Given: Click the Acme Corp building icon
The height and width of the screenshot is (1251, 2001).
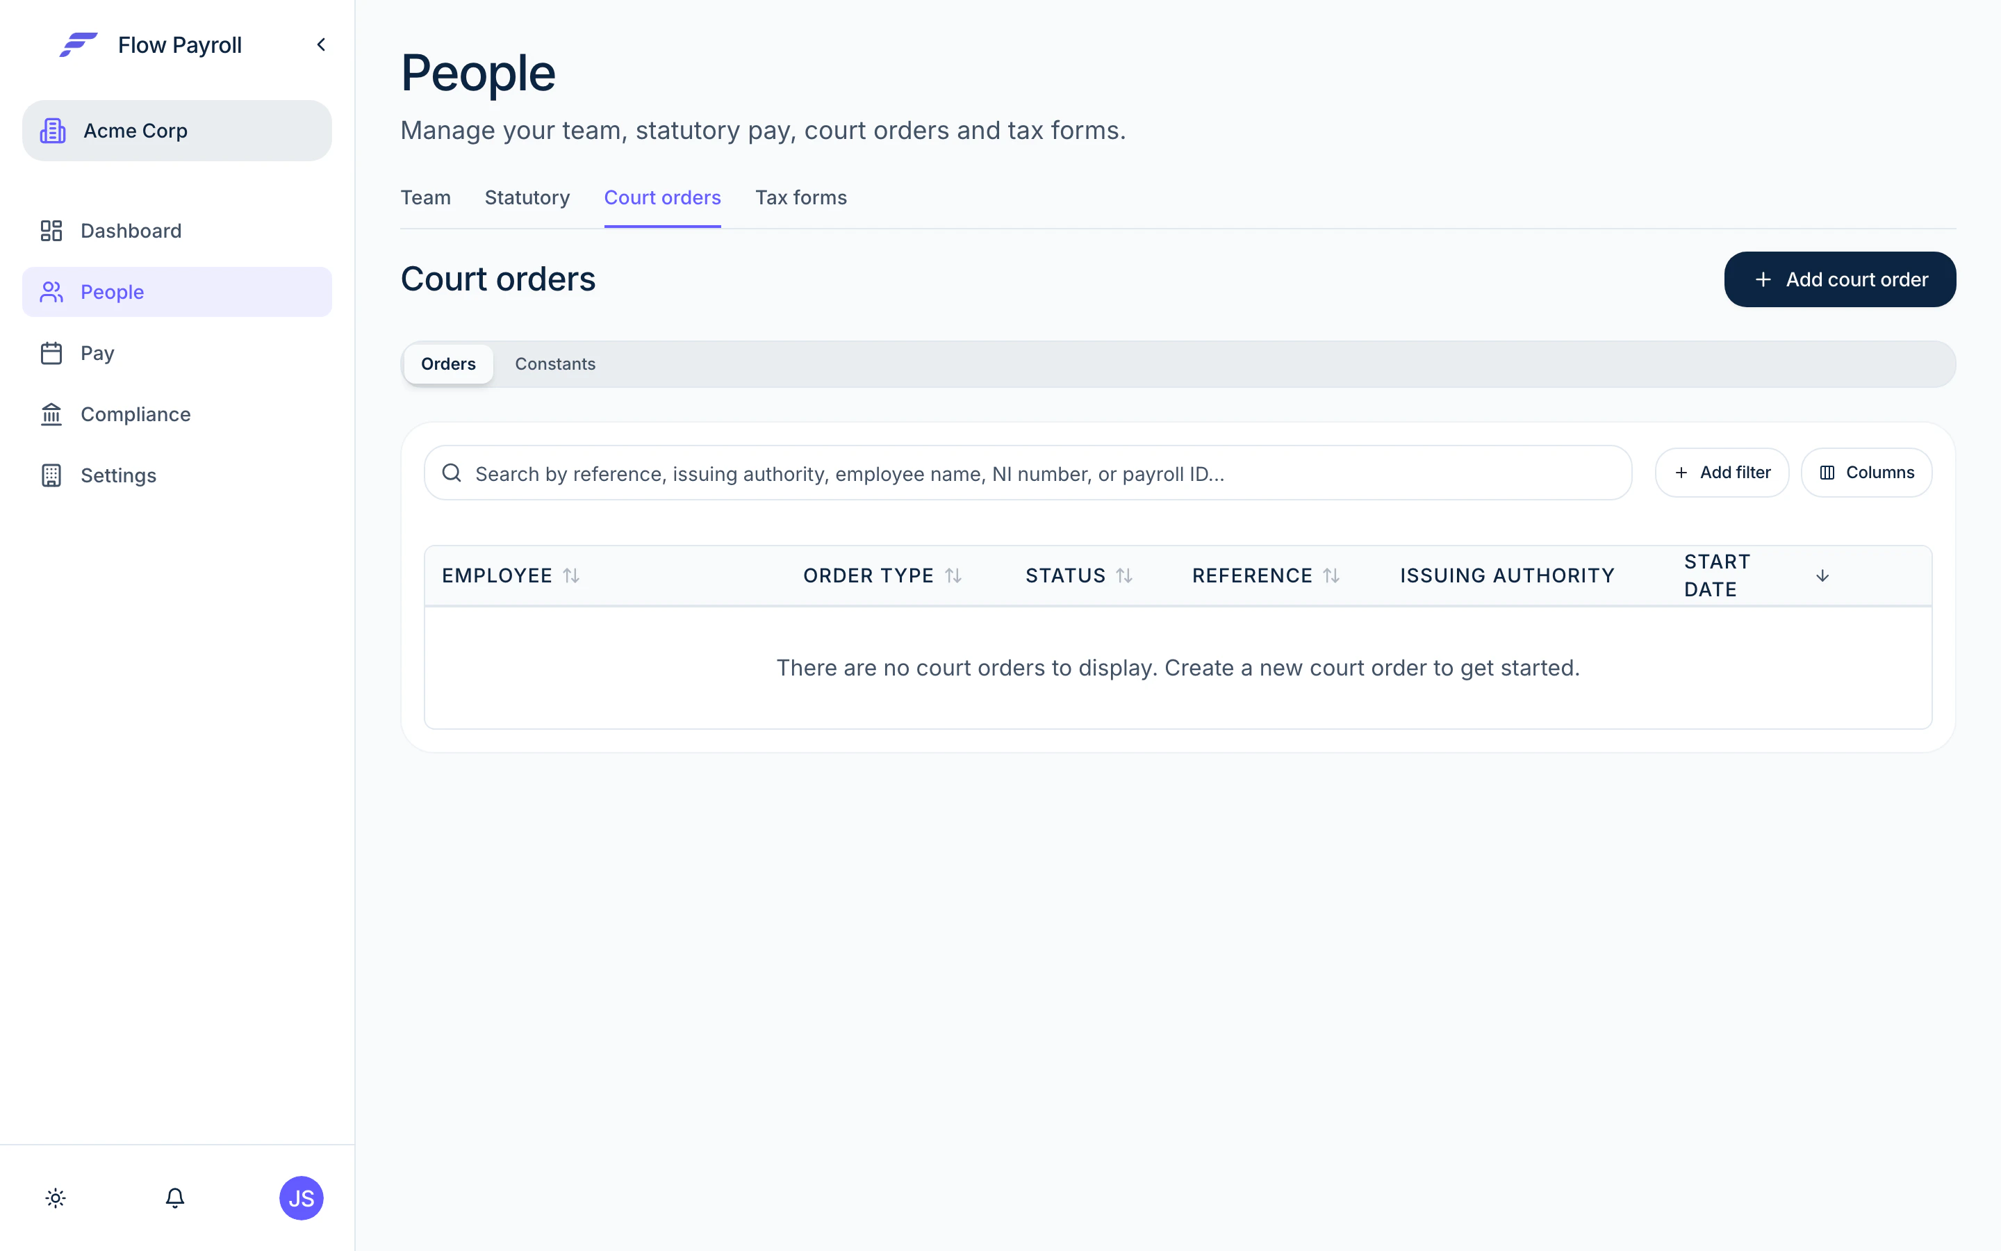Looking at the screenshot, I should 53,131.
